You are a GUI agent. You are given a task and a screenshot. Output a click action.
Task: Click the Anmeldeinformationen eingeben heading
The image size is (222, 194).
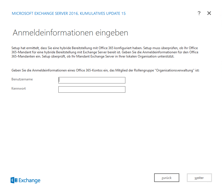click(x=70, y=33)
